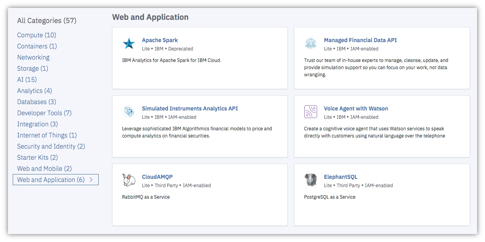Open the Developer Tools (7) category
485x242 pixels.
click(44, 113)
